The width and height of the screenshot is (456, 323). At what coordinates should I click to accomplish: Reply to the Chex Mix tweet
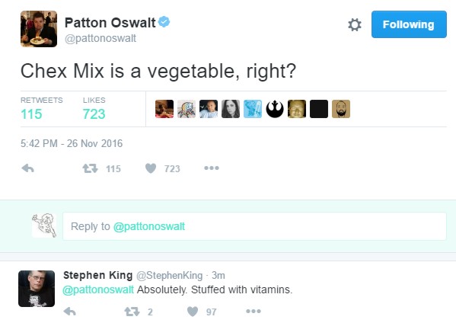(28, 168)
